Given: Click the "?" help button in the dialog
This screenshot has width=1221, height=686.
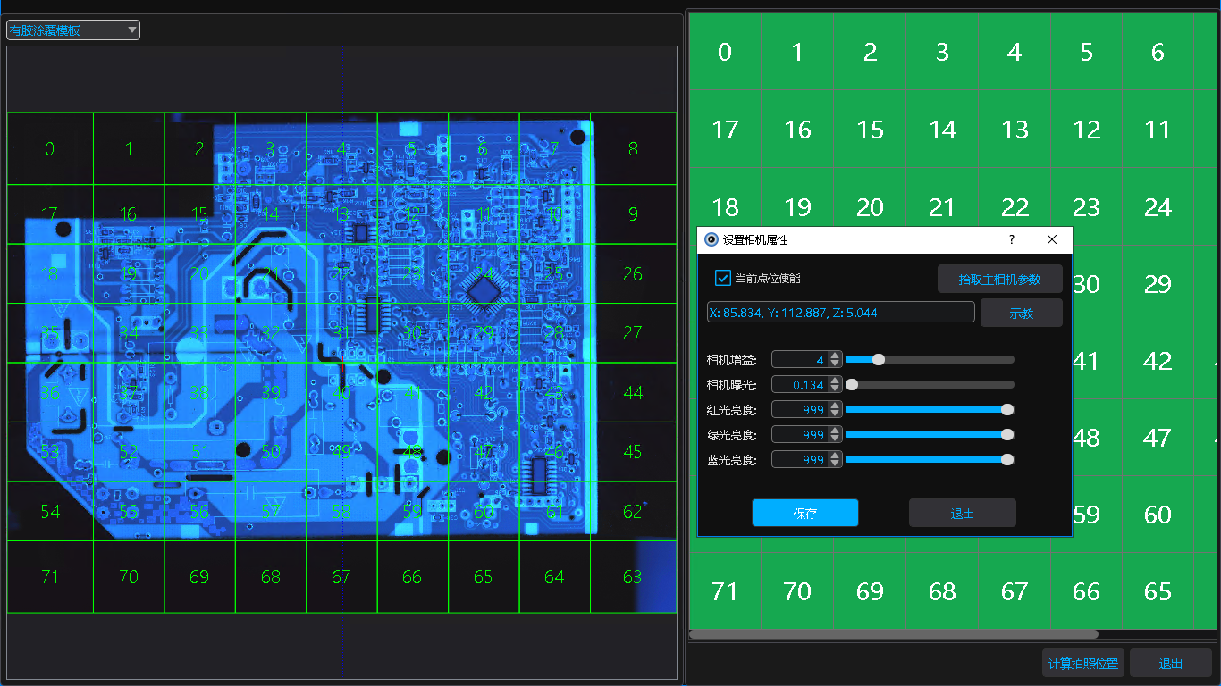Looking at the screenshot, I should click(x=1012, y=240).
